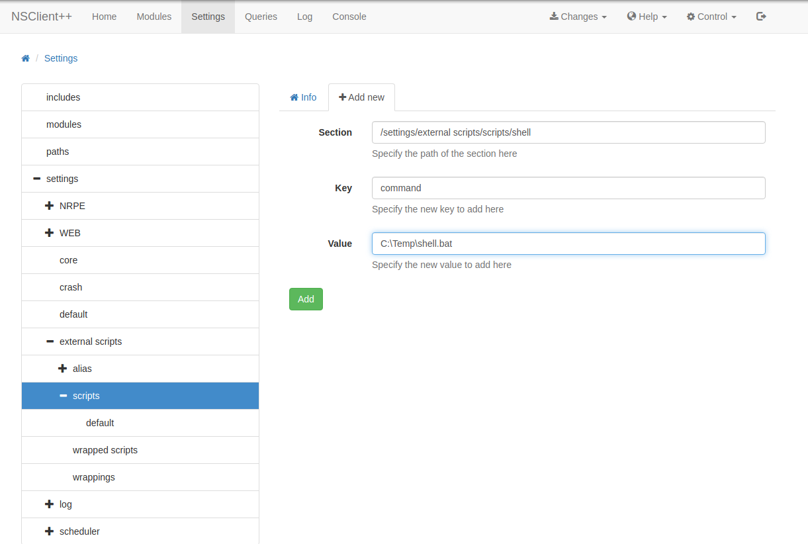Screen dimensions: 808x544
Task: Expand the log tree node
Action: 49,504
